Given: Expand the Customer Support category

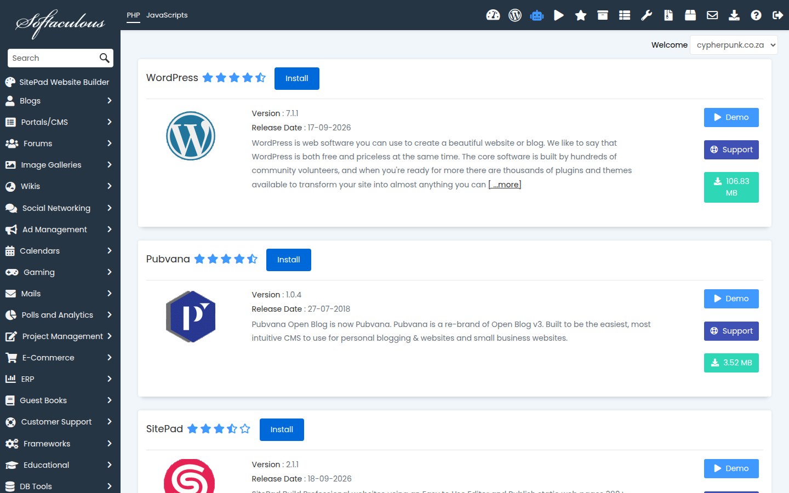Looking at the screenshot, I should tap(60, 422).
